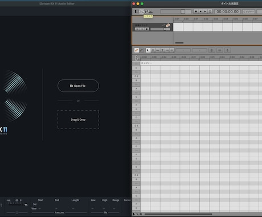Image resolution: width=262 pixels, height=217 pixels.
Task: Toggle the track mute button
Action: coord(137,29)
